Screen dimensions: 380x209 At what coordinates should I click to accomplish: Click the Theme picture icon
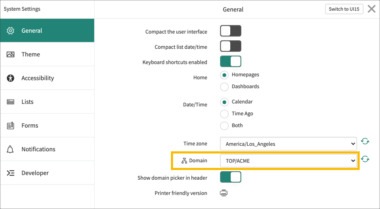[11, 54]
